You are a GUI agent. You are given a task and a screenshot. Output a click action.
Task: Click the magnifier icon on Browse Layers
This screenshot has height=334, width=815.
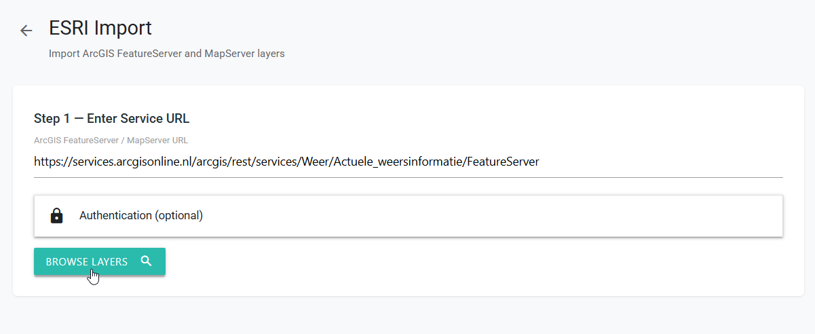(147, 261)
